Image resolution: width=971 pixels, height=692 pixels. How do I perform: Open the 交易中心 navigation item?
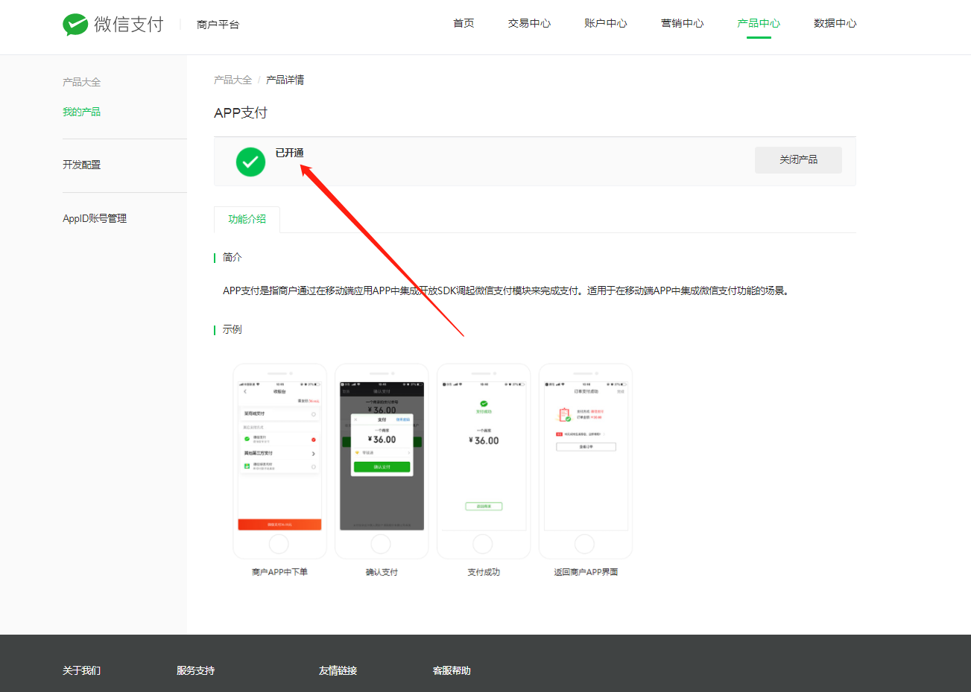pos(529,23)
